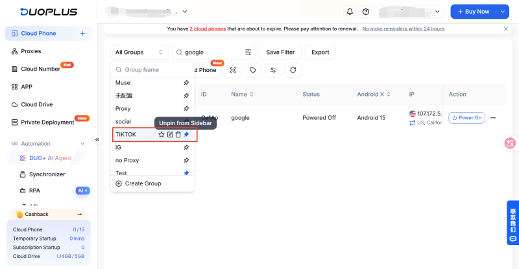Viewport: 519px width, 269px height.
Task: Pin the IG group to sidebar
Action: [x=186, y=147]
